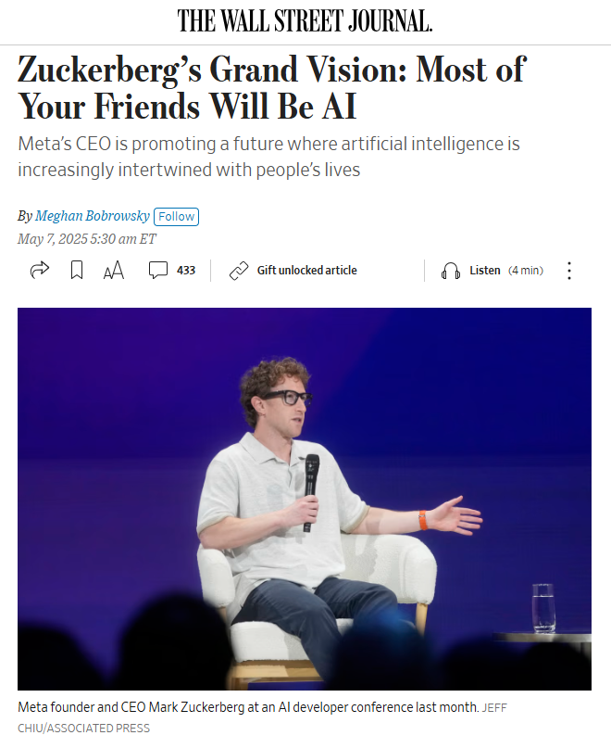611x748 pixels.
Task: Click Gift unlocked article text
Action: [307, 271]
